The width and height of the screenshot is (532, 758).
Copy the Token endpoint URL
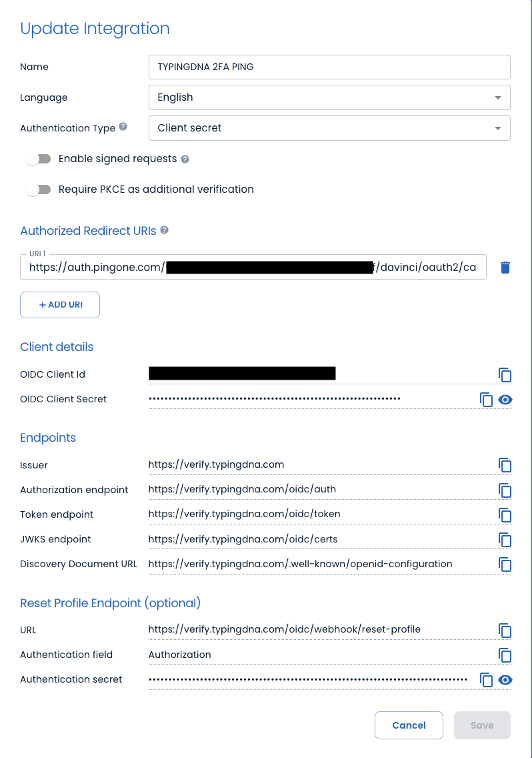(x=505, y=515)
